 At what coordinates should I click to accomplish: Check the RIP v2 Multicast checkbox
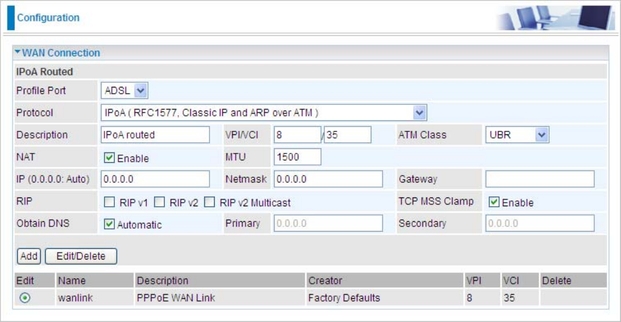point(209,202)
